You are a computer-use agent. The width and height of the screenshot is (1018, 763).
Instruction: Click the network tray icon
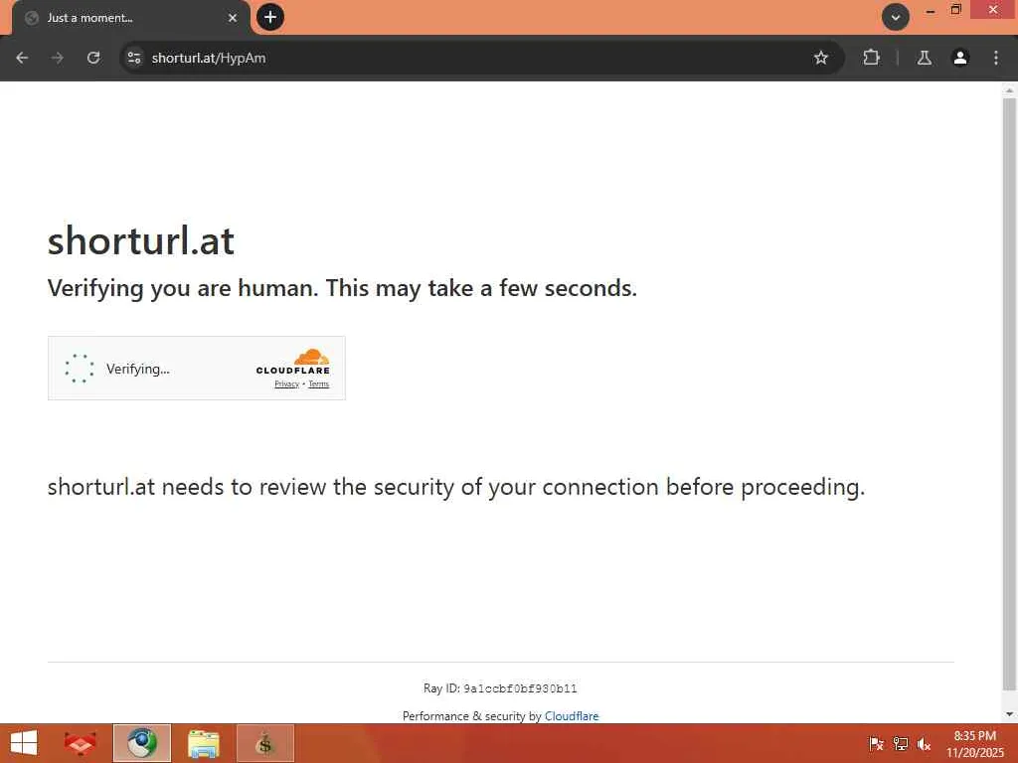(901, 743)
